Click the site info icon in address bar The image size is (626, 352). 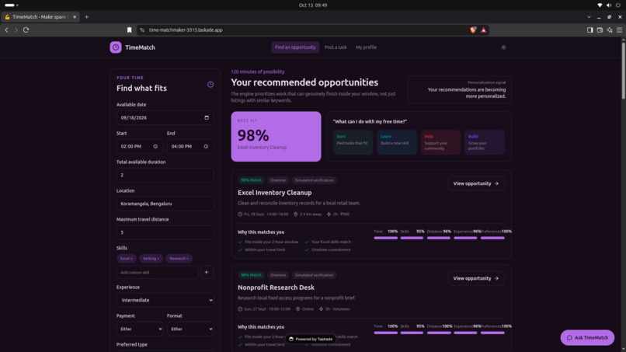(x=142, y=30)
